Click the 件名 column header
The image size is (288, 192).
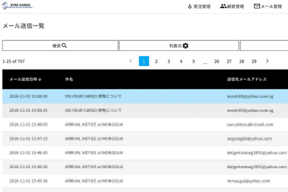(69, 79)
